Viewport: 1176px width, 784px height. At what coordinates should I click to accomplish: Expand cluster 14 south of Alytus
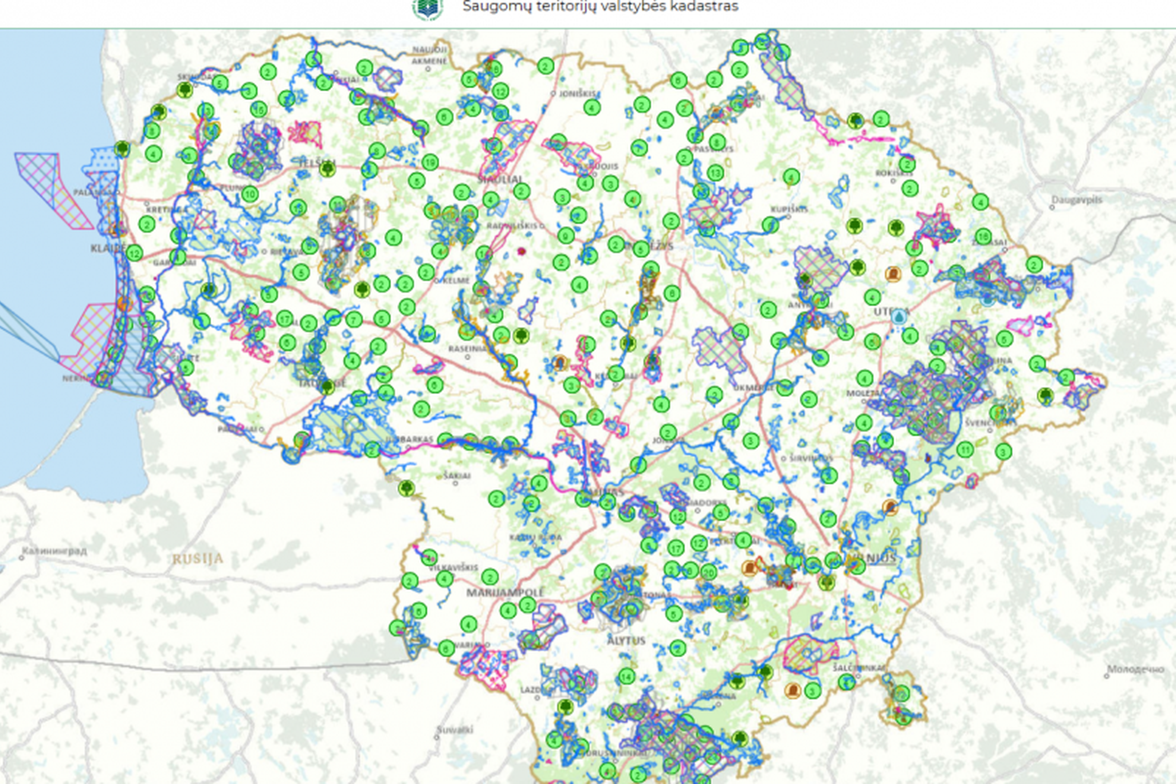(x=626, y=677)
